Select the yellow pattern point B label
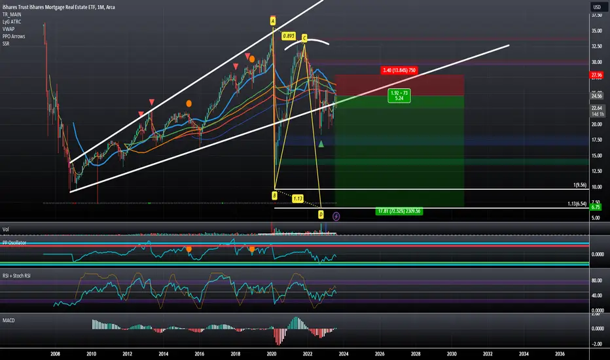610x360 pixels. tap(274, 195)
